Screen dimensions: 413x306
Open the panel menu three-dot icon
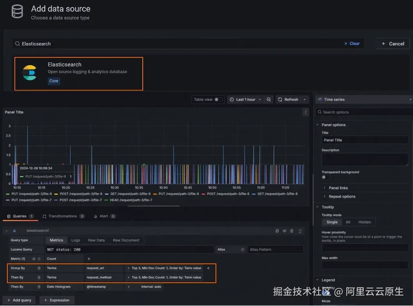click(305, 112)
